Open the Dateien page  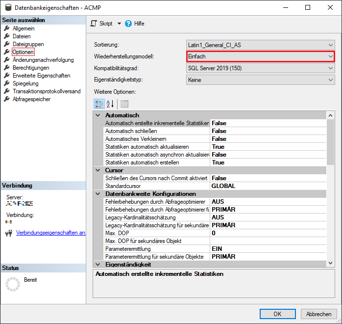pos(22,36)
